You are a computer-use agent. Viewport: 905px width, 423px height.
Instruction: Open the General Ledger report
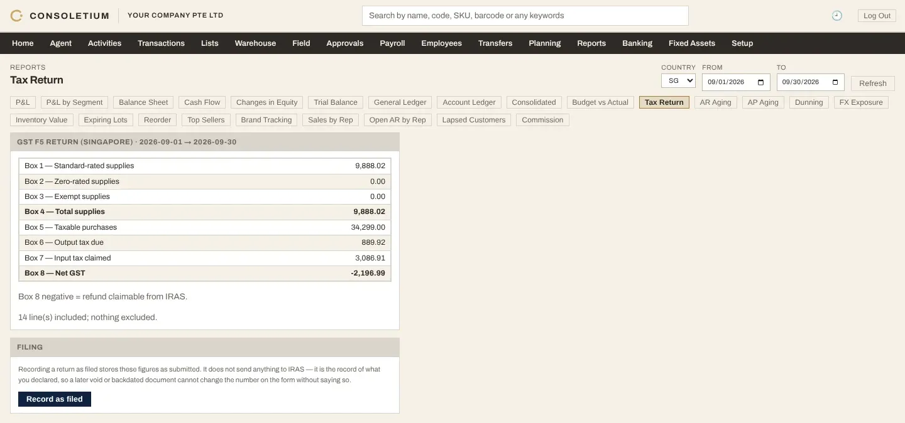pos(400,102)
